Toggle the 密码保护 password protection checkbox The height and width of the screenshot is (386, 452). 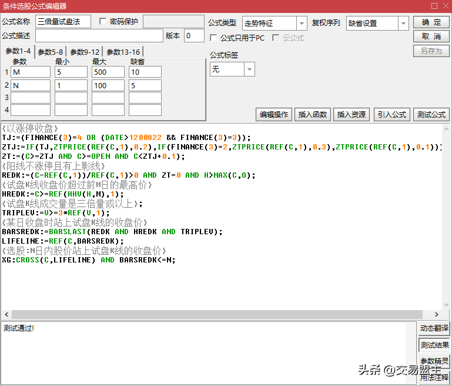pyautogui.click(x=103, y=21)
